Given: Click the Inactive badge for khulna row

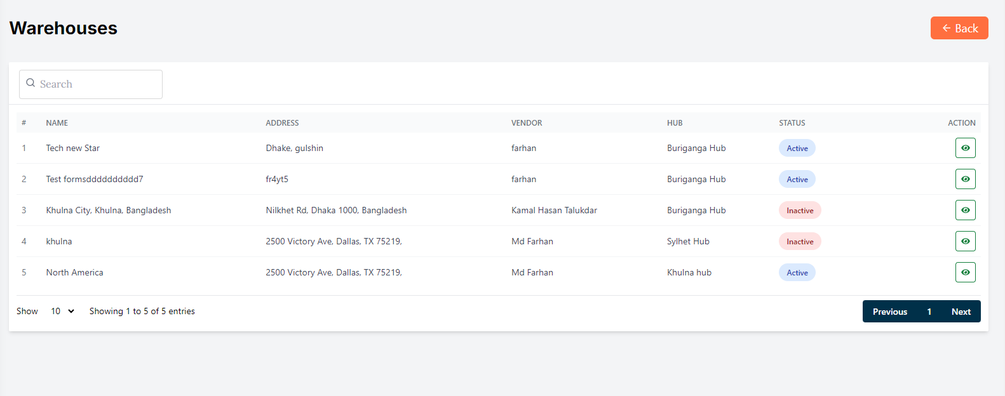Looking at the screenshot, I should 799,242.
